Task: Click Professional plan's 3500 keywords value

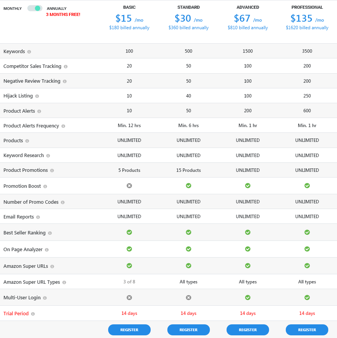Action: pos(307,51)
